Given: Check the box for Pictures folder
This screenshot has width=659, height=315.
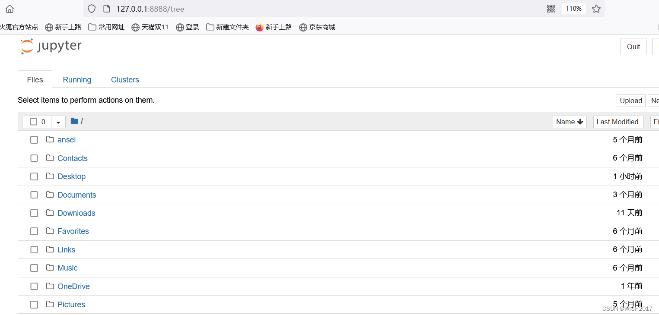Looking at the screenshot, I should click(34, 305).
